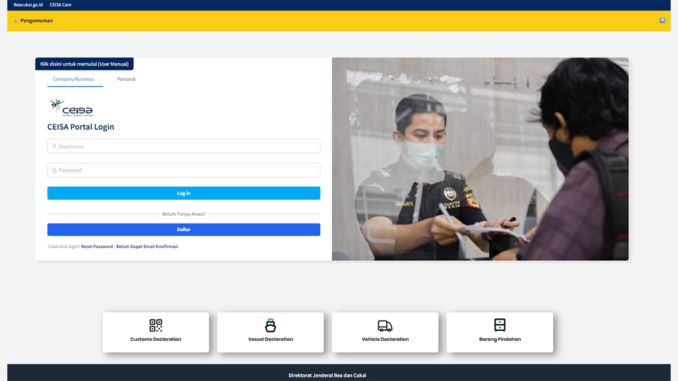
Task: Open the User Manual start banner
Action: (84, 64)
